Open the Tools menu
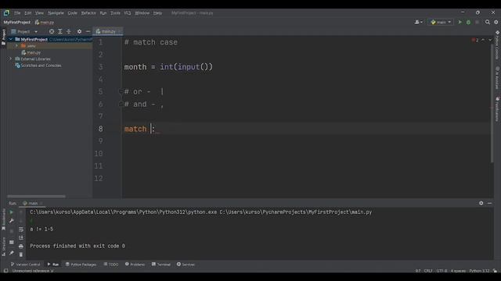 pyautogui.click(x=115, y=13)
